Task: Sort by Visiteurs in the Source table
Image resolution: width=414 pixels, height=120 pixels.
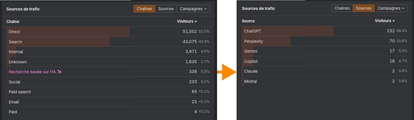Action: click(385, 21)
